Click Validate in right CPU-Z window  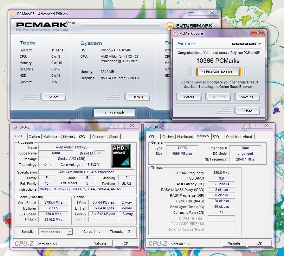click(234, 243)
